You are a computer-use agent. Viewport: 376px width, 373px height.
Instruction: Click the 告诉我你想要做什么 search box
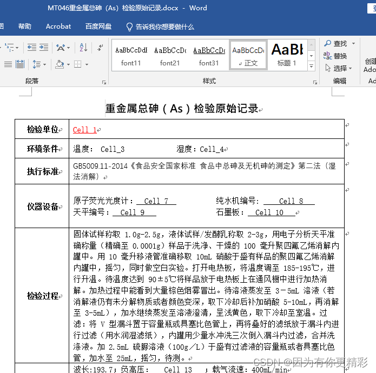point(165,27)
